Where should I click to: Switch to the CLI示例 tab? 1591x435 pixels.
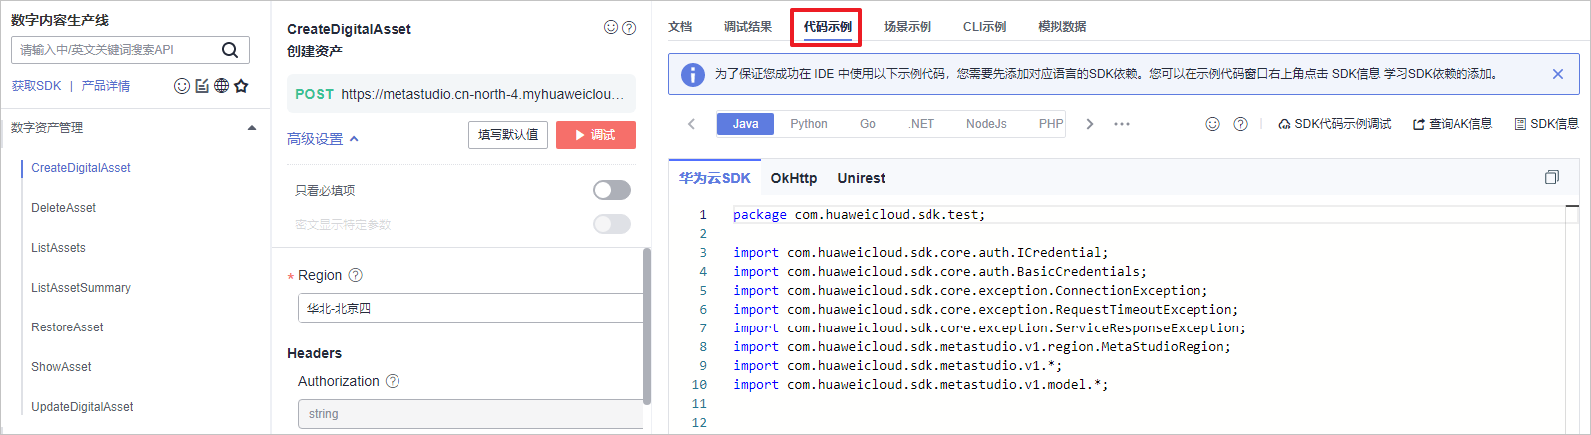(x=984, y=27)
